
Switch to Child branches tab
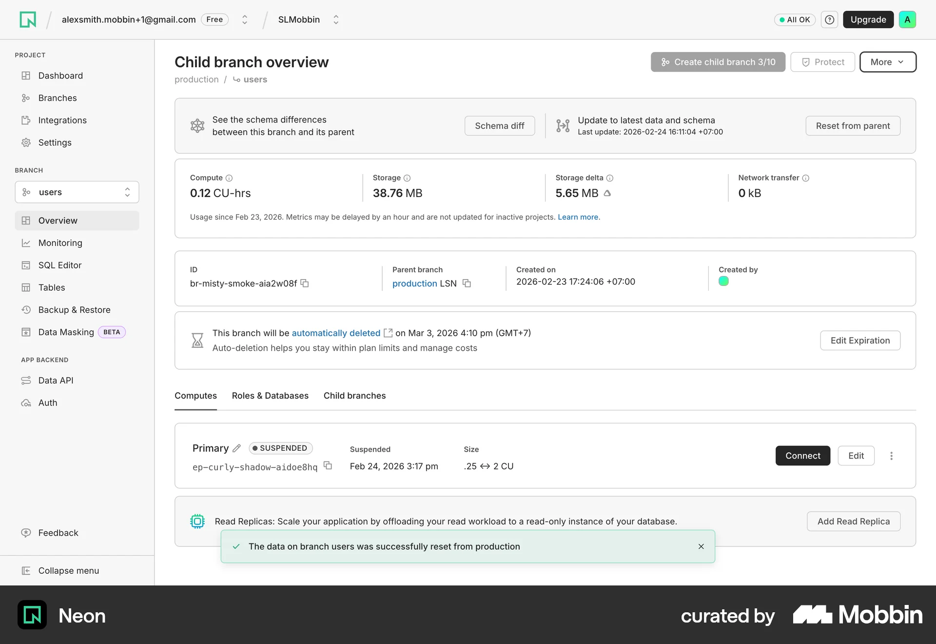pyautogui.click(x=354, y=396)
